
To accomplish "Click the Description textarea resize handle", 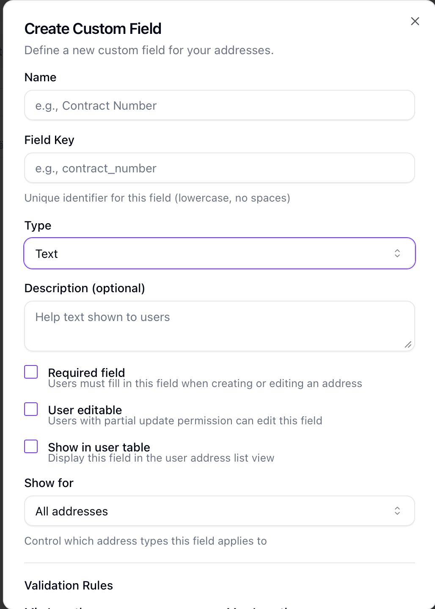I will tap(408, 345).
